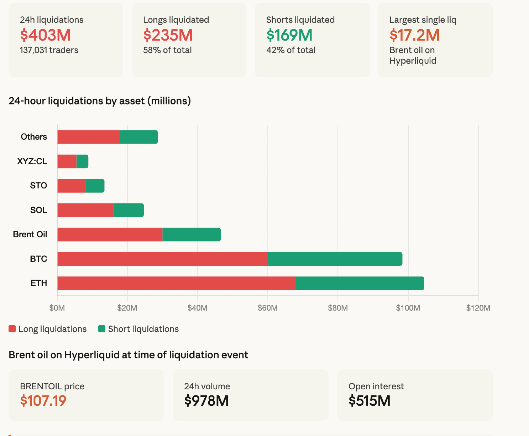Click the Shorts liquidated $169M value
529x436 pixels.
tap(289, 35)
